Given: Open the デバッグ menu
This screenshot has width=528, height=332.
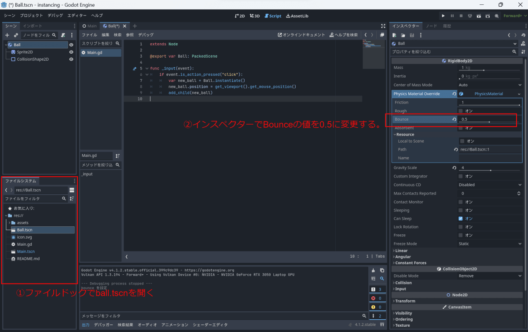Looking at the screenshot, I should click(55, 15).
